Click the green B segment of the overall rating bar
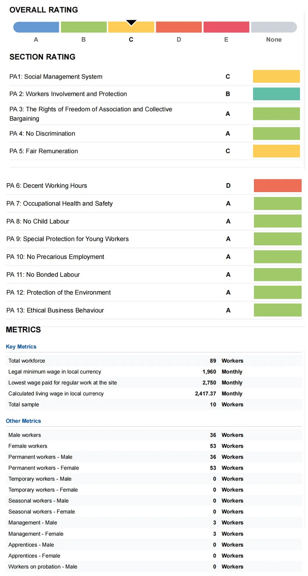The image size is (308, 576). click(x=84, y=27)
